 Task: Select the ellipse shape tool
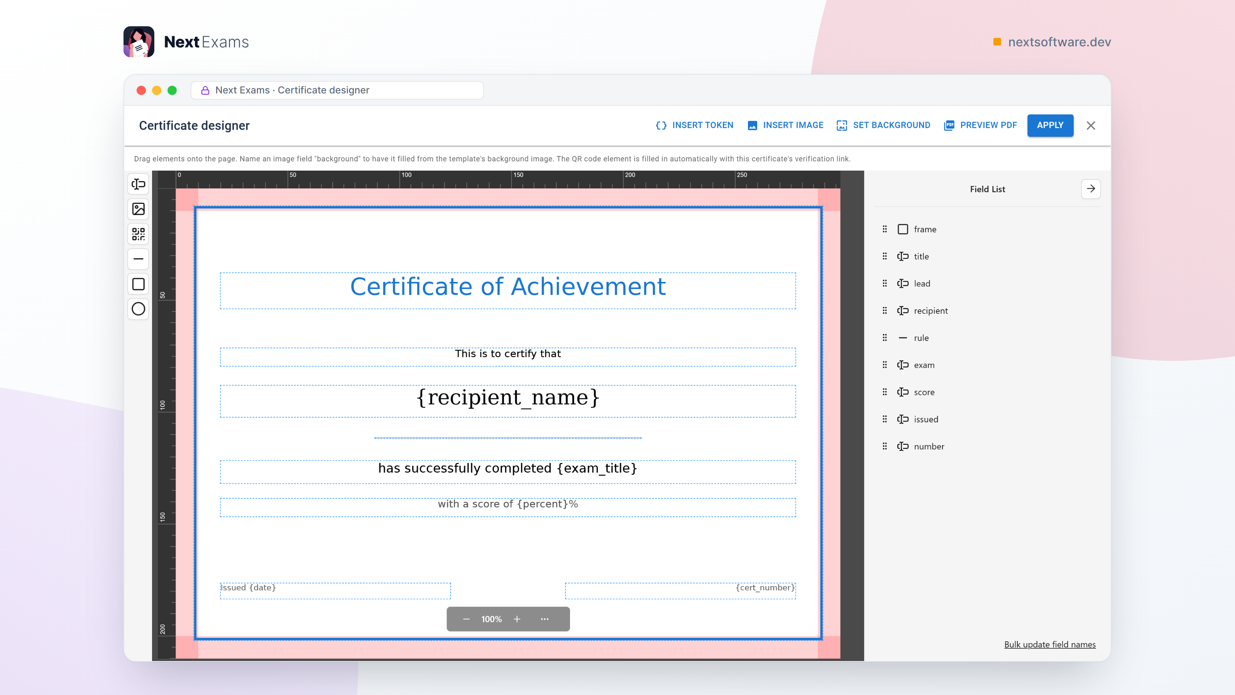(x=138, y=309)
